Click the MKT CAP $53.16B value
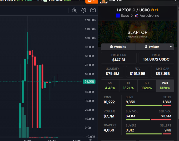 pyautogui.click(x=163, y=74)
